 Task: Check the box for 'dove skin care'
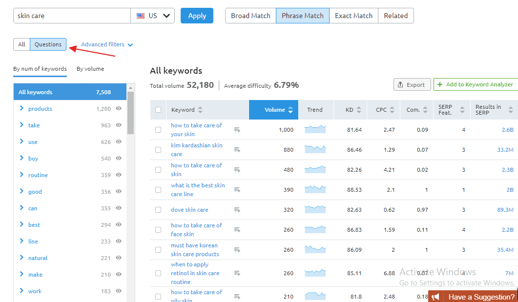coord(158,210)
